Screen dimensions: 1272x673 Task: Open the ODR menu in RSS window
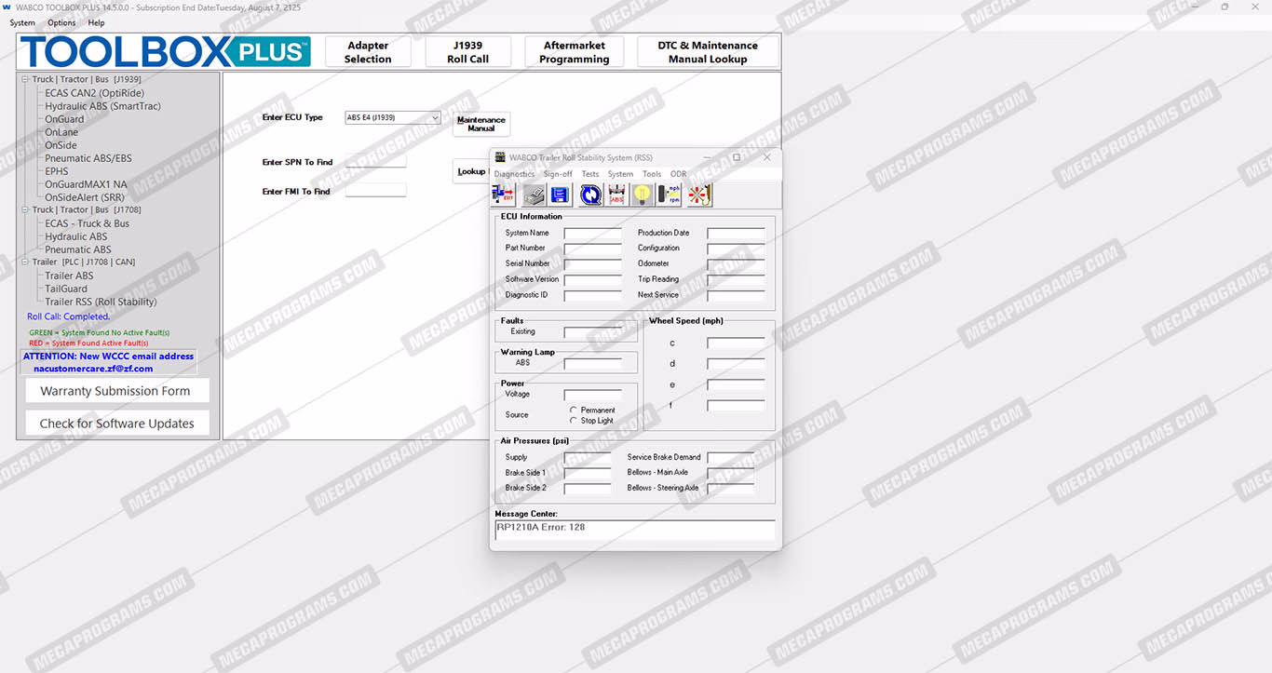[x=678, y=174]
